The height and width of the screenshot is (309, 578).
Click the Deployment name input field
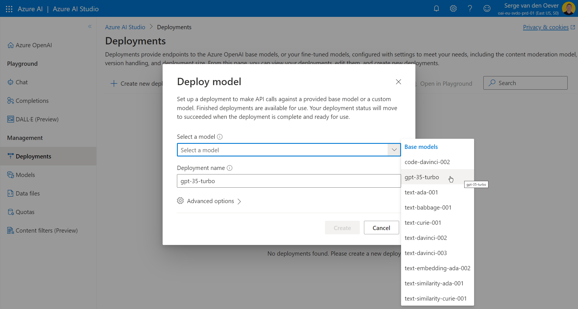(x=289, y=181)
